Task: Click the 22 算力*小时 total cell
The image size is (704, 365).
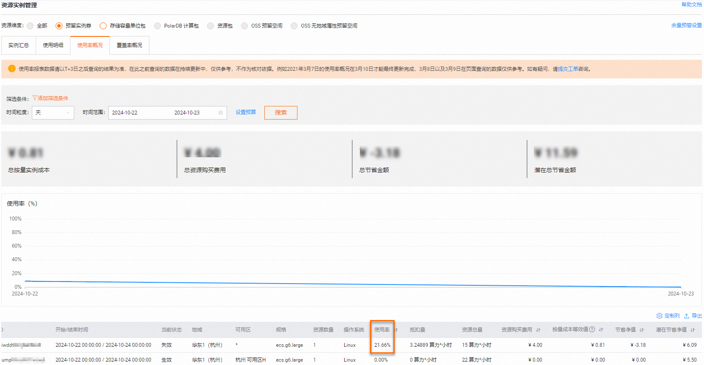Action: click(x=477, y=360)
